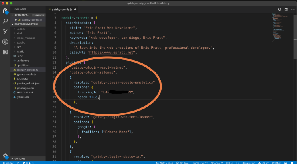Open errors and warnings count in status bar
Viewport: 297px width, 164px height.
click(28, 163)
